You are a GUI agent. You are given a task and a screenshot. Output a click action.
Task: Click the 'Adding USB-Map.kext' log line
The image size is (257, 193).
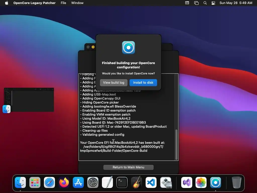point(98,94)
